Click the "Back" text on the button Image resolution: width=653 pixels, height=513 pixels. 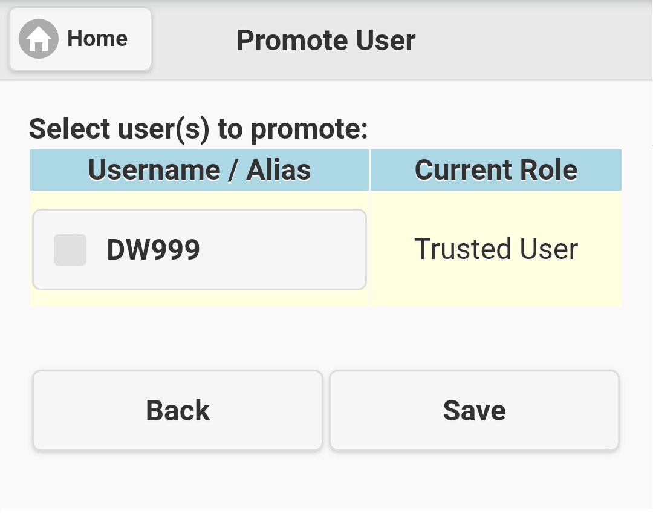[x=178, y=411]
